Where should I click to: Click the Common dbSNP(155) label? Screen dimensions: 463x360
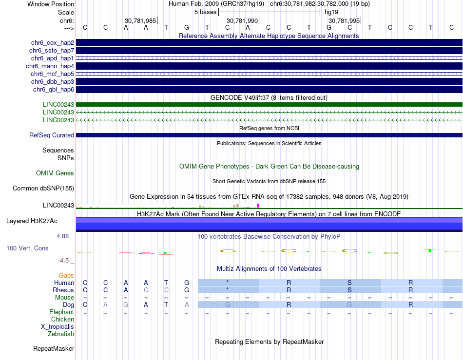tap(43, 188)
